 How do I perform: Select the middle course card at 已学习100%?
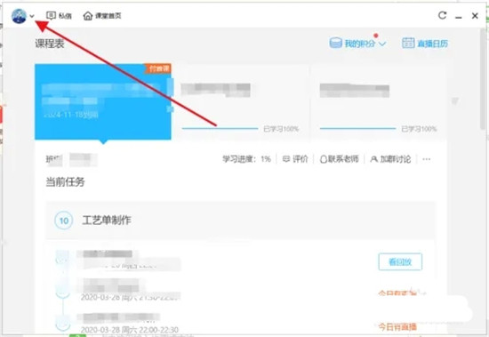(x=240, y=101)
